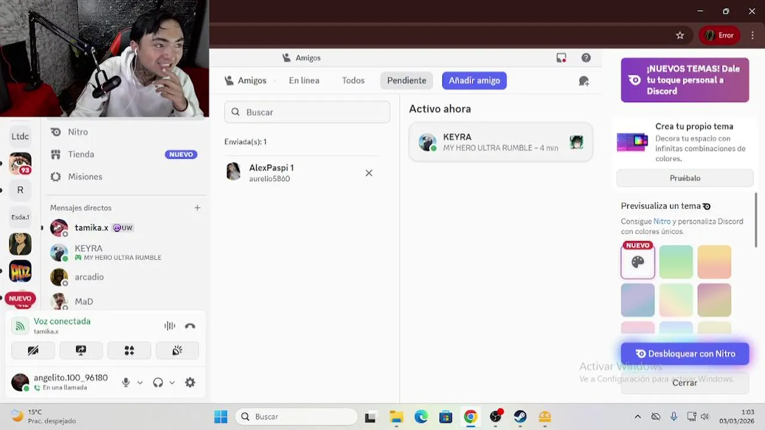Viewport: 765px width, 430px height.
Task: Open new group DM icon
Action: click(x=584, y=81)
